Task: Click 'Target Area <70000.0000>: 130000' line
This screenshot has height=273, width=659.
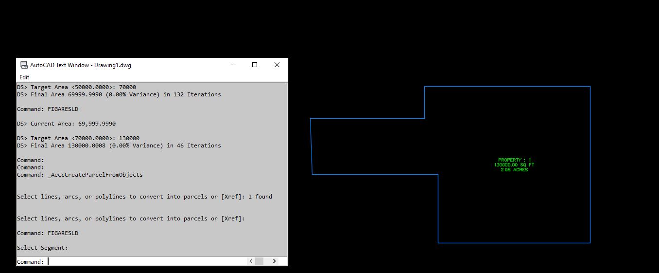Action: pyautogui.click(x=78, y=138)
